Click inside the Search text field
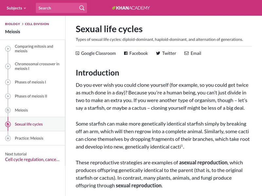This screenshot has height=196, width=262. pyautogui.click(x=56, y=8)
